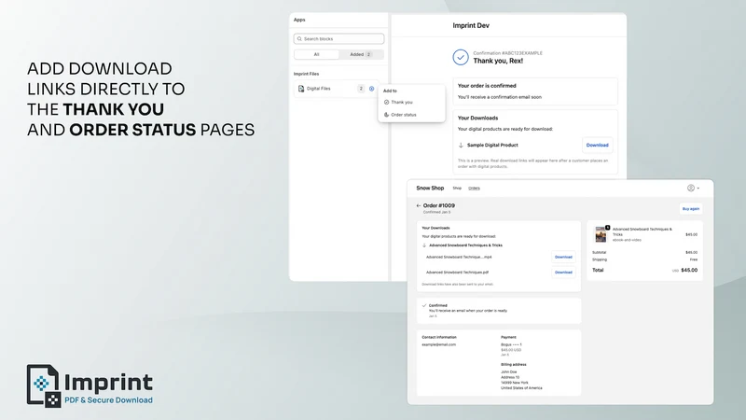This screenshot has width=746, height=420.
Task: Click the arrow icon beside Advanced Snowboard Techniques & Tricks
Action: pos(424,245)
